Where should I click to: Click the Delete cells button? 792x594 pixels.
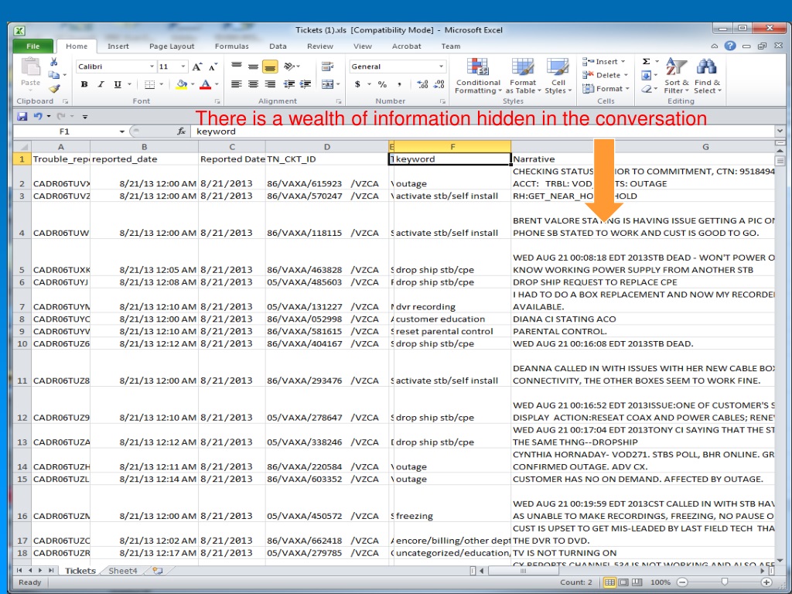(x=605, y=75)
